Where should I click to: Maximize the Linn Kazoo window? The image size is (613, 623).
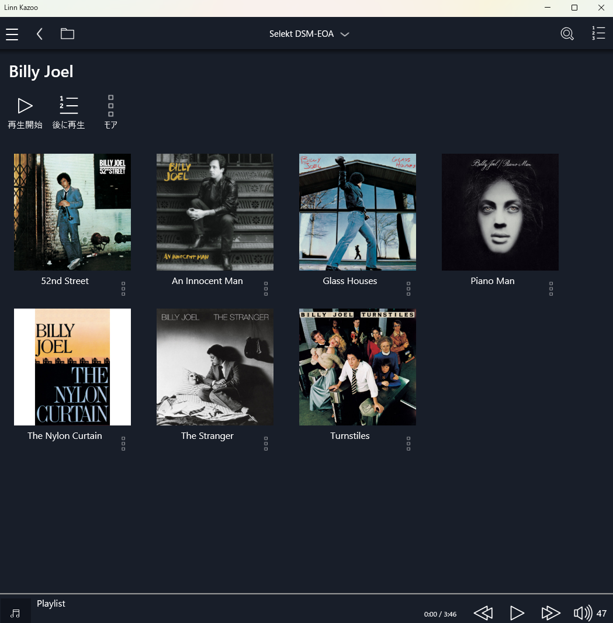(574, 8)
